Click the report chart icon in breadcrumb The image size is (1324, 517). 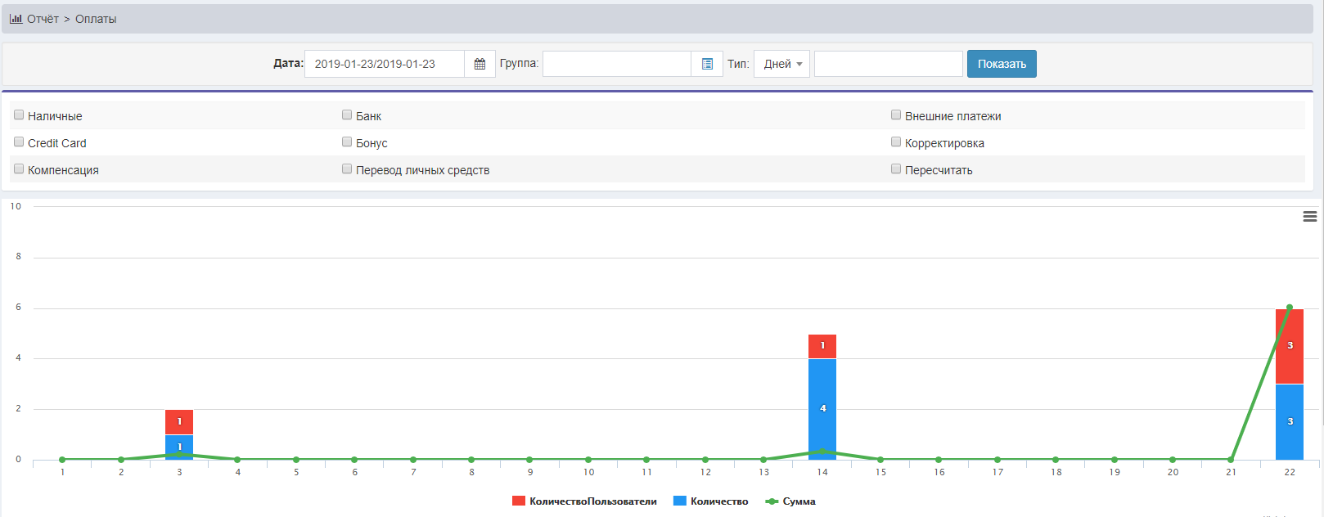click(16, 19)
